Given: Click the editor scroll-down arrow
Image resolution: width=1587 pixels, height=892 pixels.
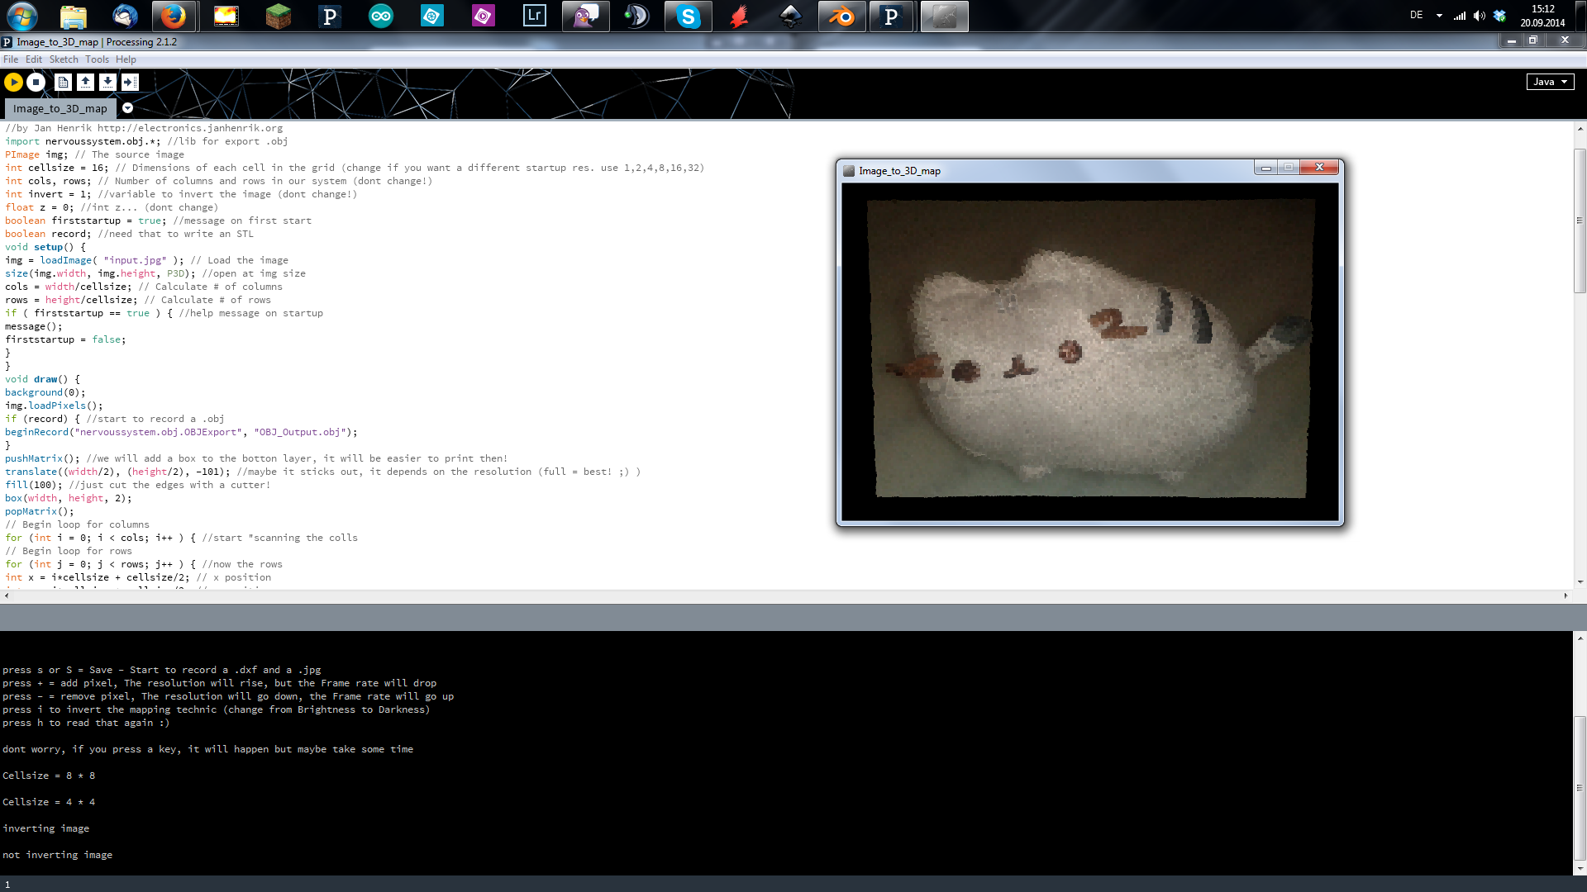Looking at the screenshot, I should tap(1580, 581).
